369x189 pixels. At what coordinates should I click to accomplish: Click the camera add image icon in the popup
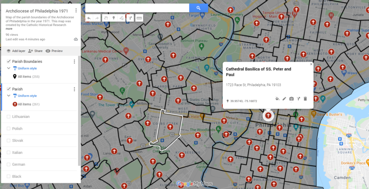(291, 99)
